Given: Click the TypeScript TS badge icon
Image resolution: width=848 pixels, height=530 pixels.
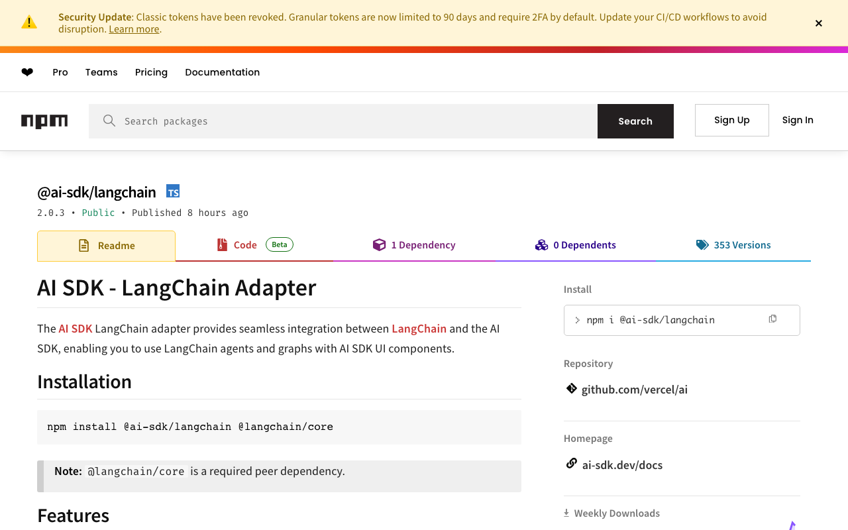Looking at the screenshot, I should (173, 192).
